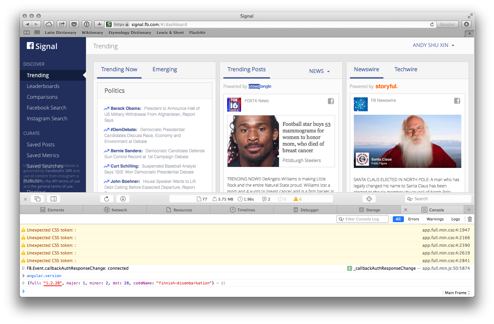
Task: Open the Wiktionary bookmark
Action: coord(92,33)
